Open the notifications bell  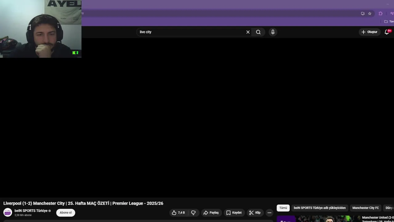coord(387,32)
